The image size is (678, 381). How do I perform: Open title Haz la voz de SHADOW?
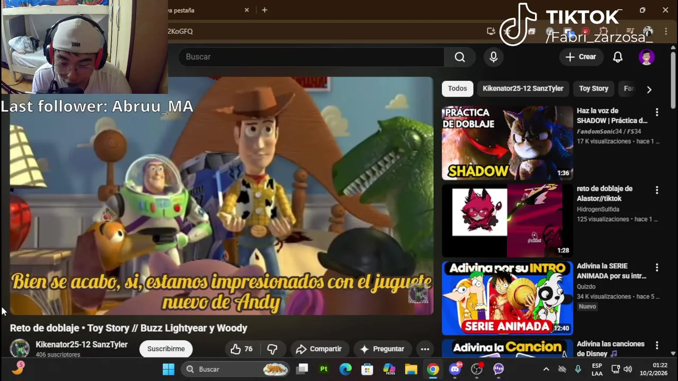(612, 116)
